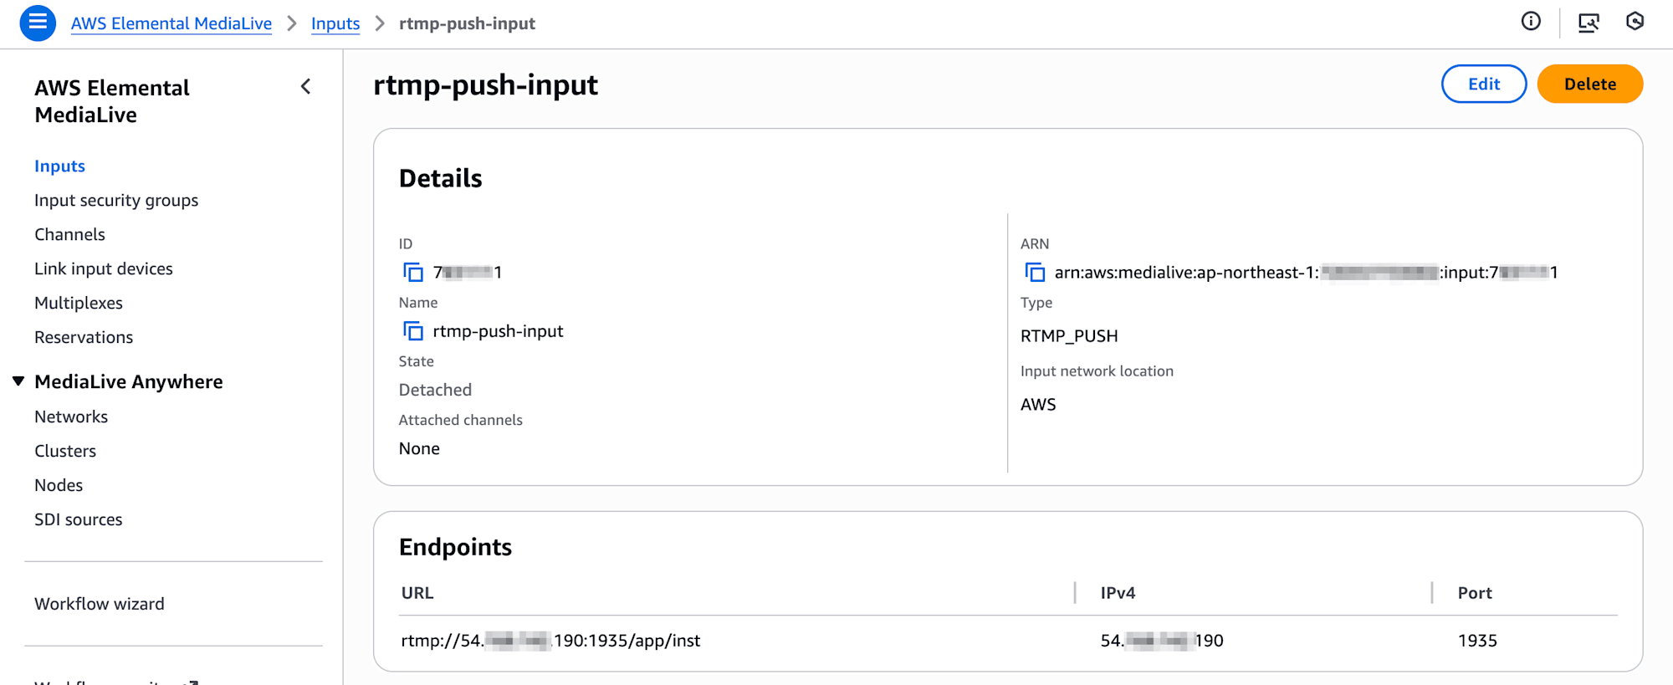1673x685 pixels.
Task: Select Input security groups in sidebar
Action: tap(116, 201)
